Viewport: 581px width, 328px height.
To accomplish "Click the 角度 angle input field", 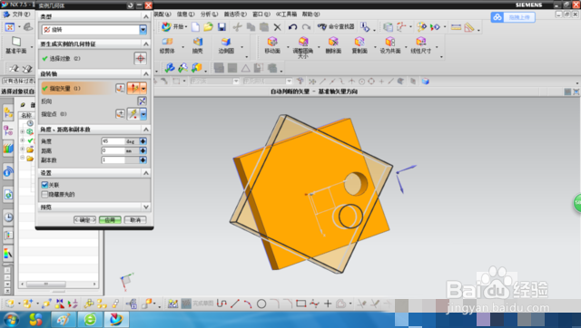I will pos(113,141).
